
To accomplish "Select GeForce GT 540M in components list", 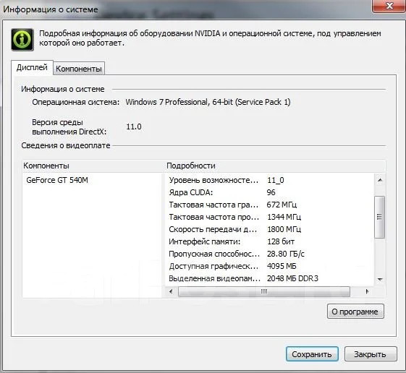I will click(x=57, y=180).
